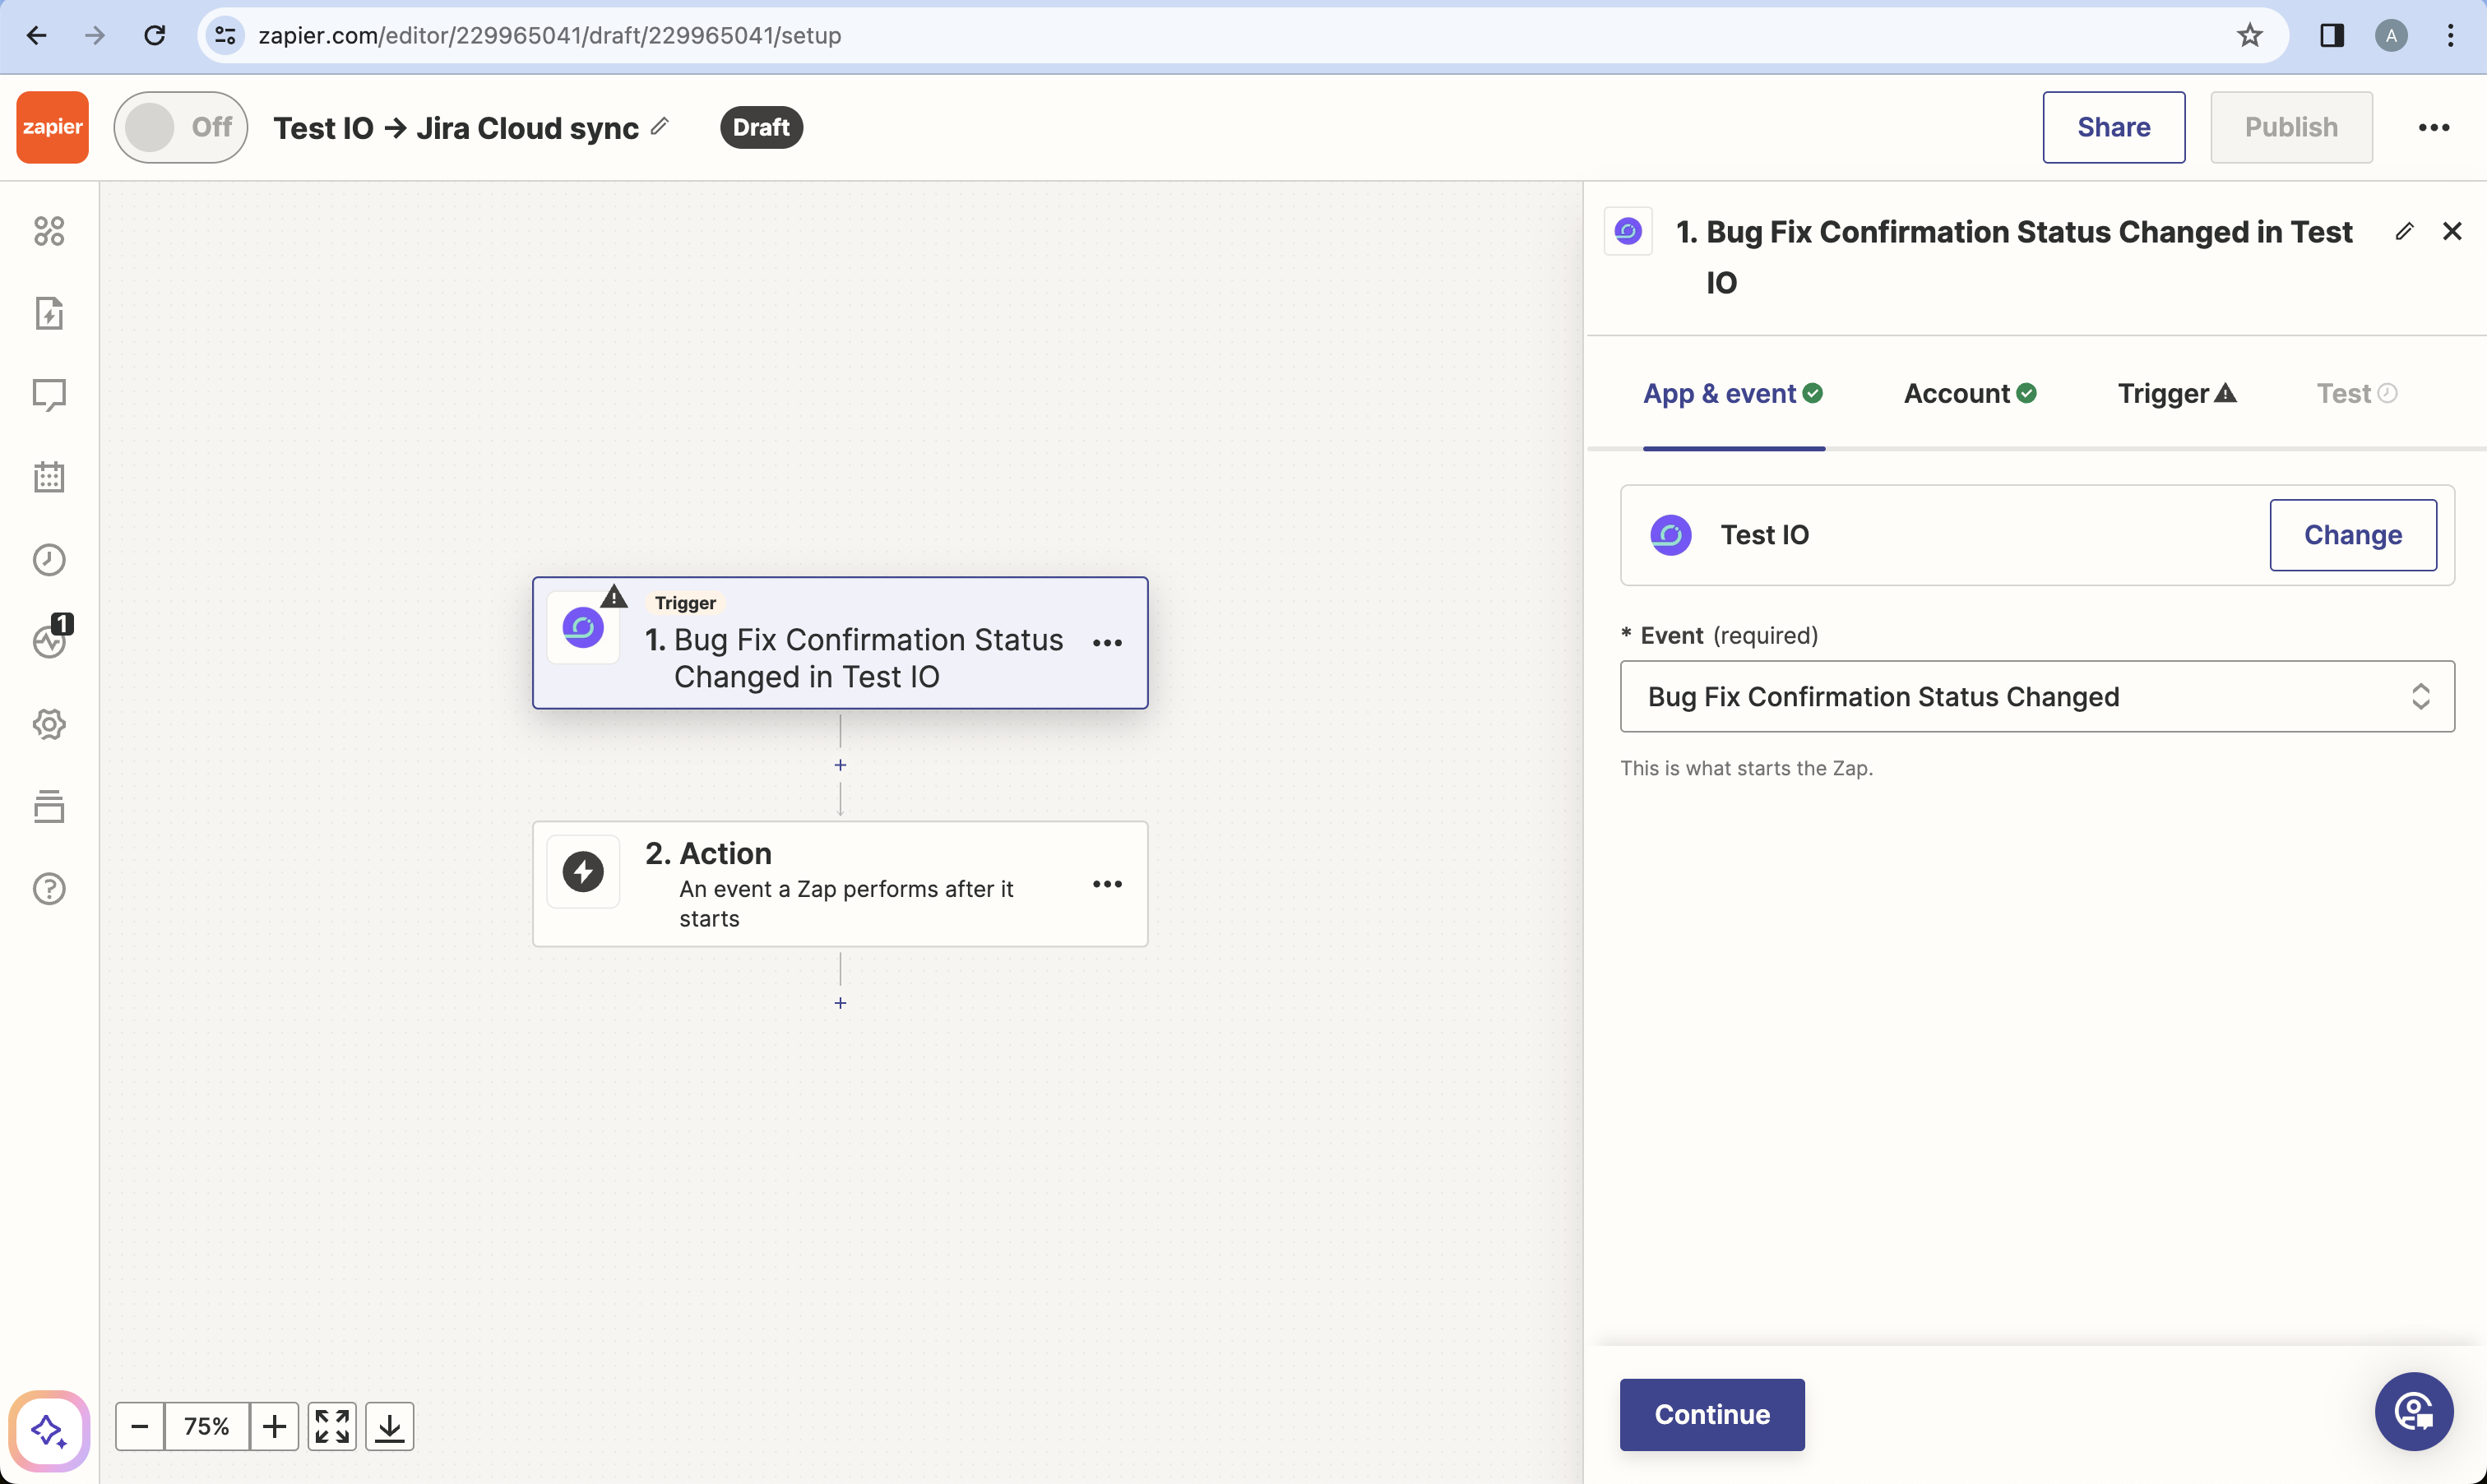The image size is (2487, 1484).
Task: Click the Continue button
Action: coord(1710,1413)
